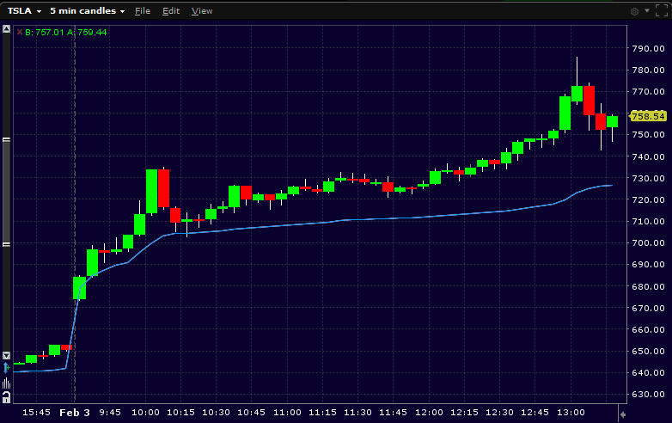The image size is (672, 423).
Task: Click the 680.00 price axis label
Action: pos(649,286)
